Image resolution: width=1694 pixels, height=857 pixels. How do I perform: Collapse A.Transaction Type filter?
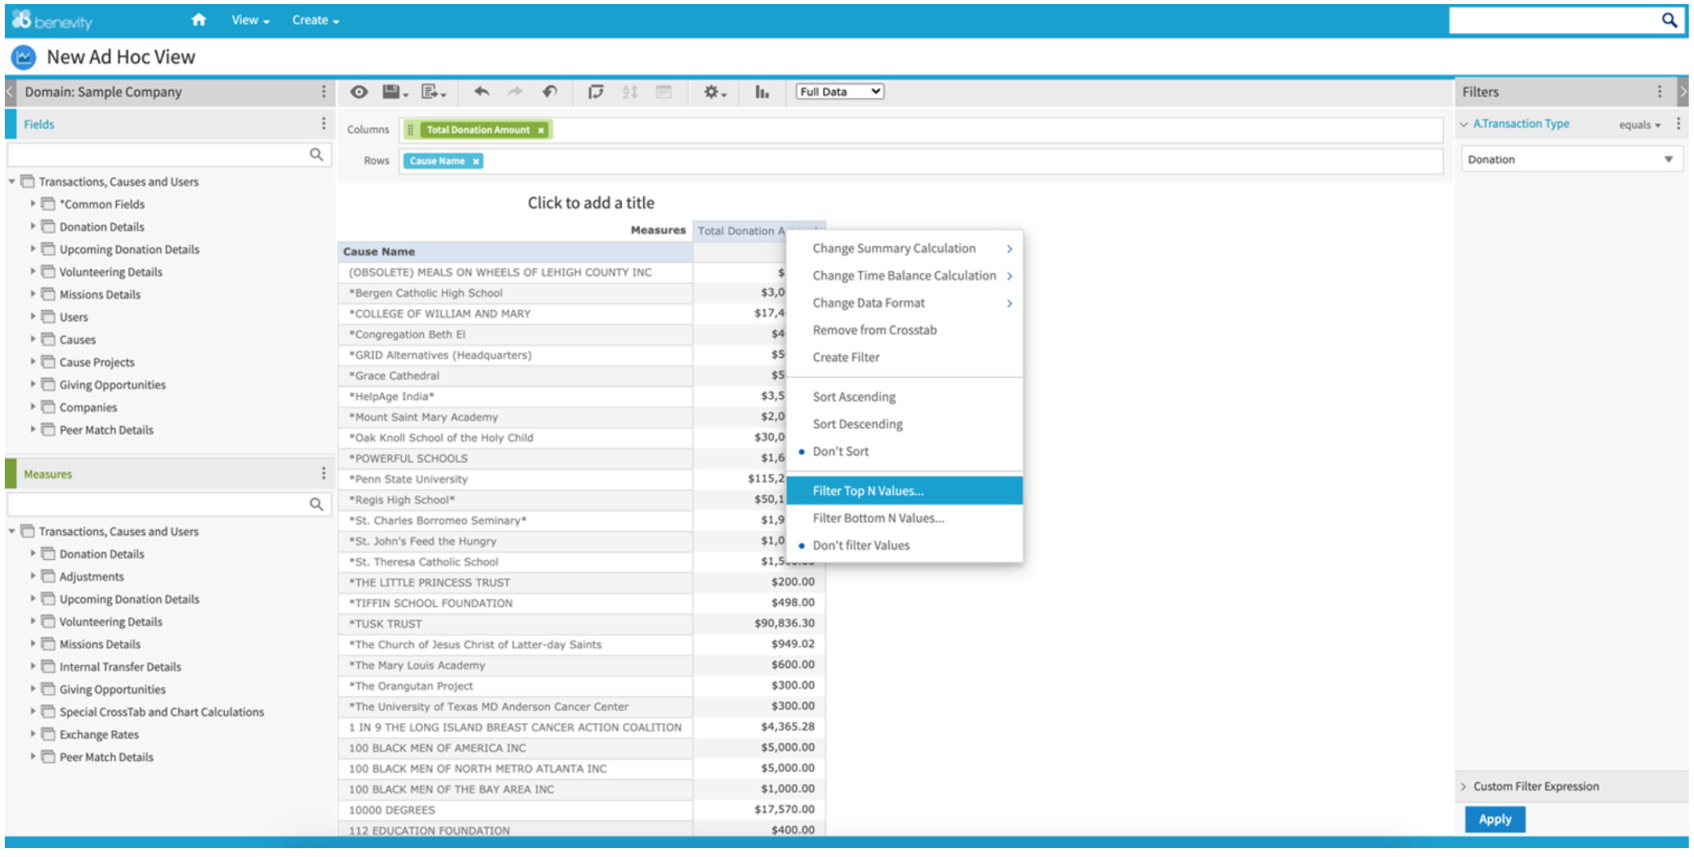point(1464,124)
